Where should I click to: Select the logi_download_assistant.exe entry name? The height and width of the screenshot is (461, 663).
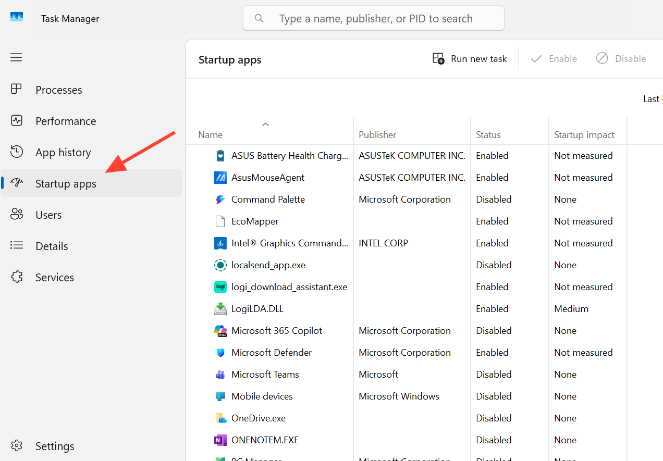tap(289, 287)
